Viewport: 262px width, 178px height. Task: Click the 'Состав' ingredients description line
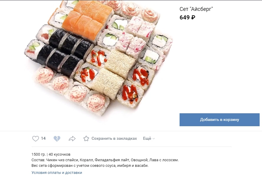pos(105,160)
